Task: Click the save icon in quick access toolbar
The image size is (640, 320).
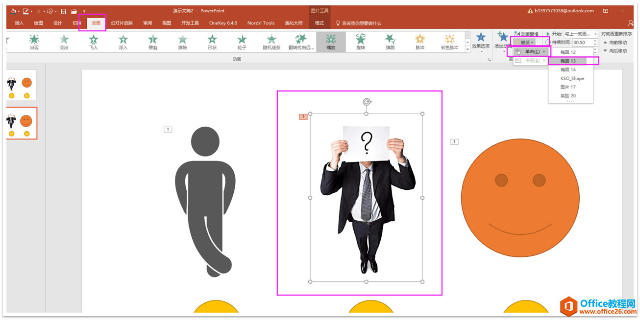Action: (x=63, y=11)
